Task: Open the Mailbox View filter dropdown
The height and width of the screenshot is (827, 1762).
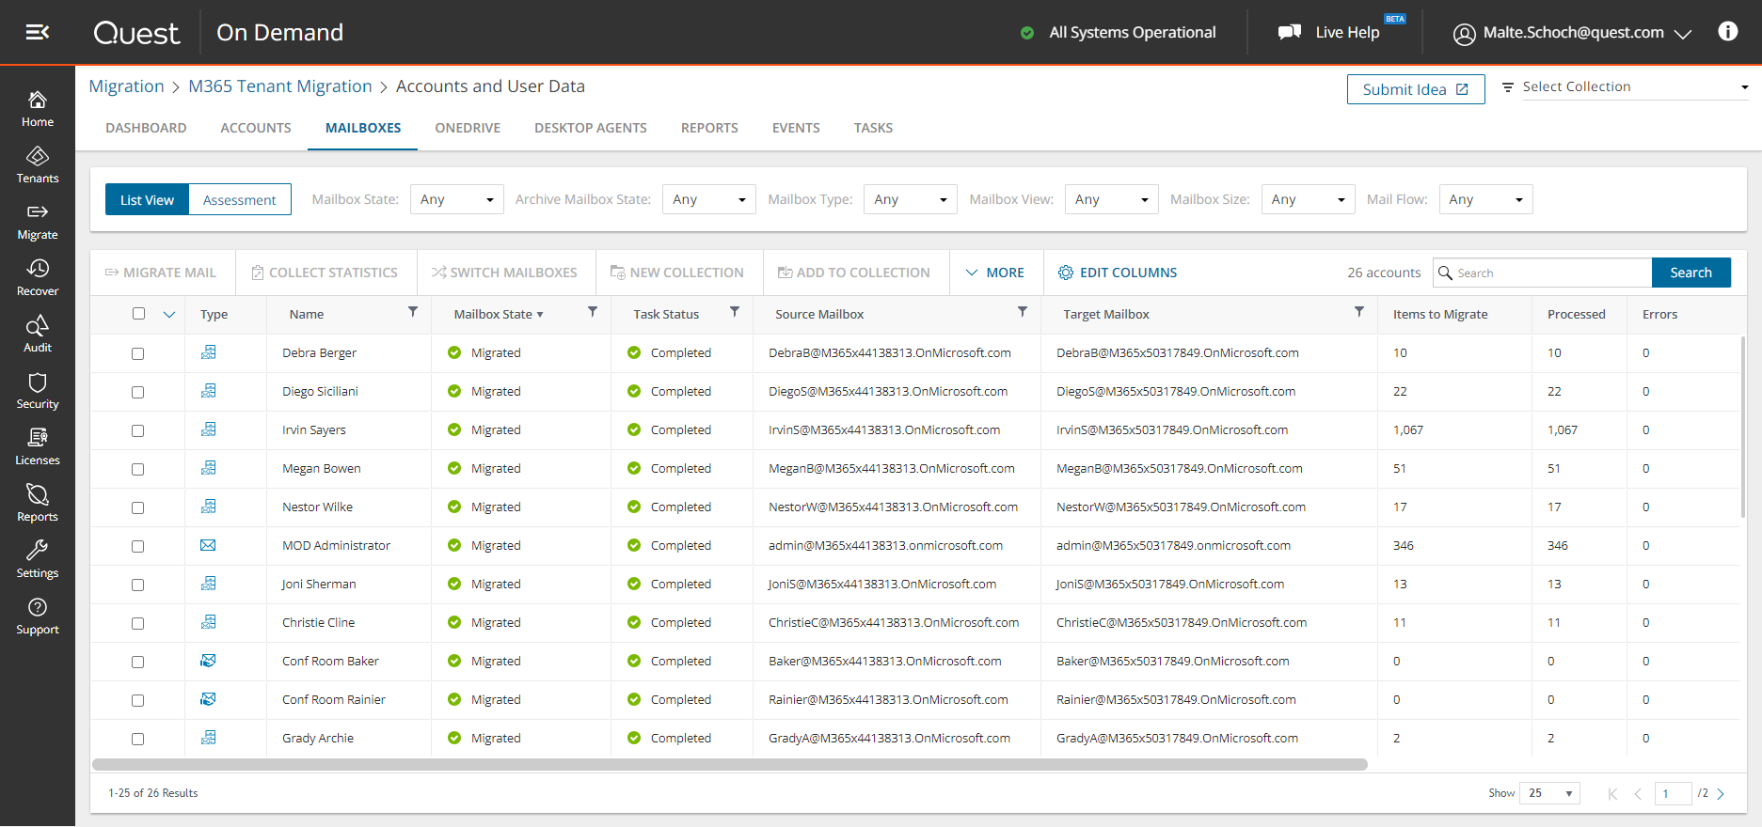Action: [1111, 199]
